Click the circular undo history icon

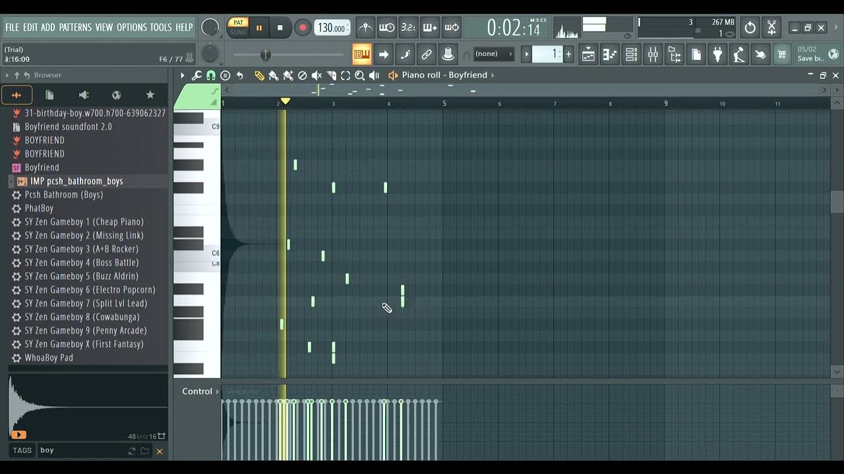coord(750,28)
